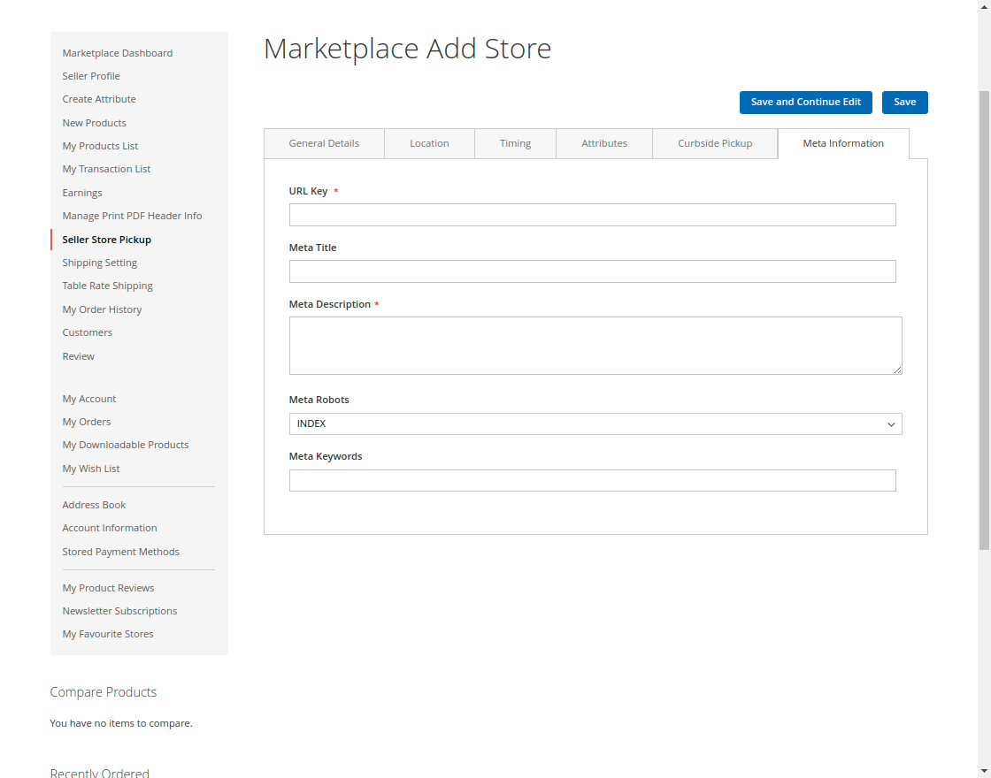
Task: Open the Location tab
Action: pos(429,142)
